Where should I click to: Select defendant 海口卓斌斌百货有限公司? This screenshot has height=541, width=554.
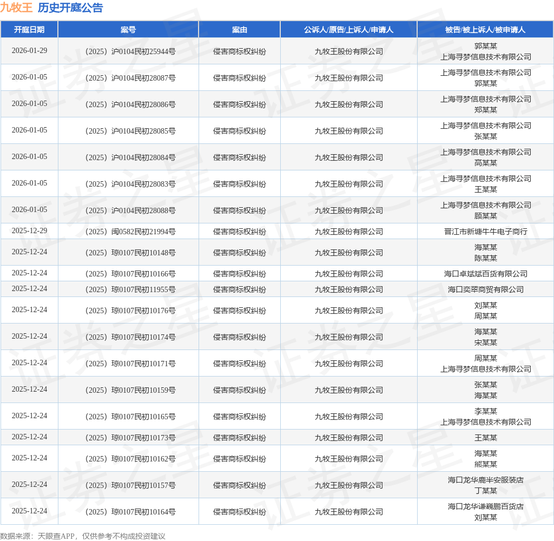click(485, 274)
